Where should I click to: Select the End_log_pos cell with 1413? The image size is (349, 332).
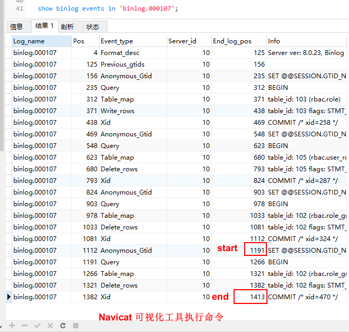click(250, 297)
